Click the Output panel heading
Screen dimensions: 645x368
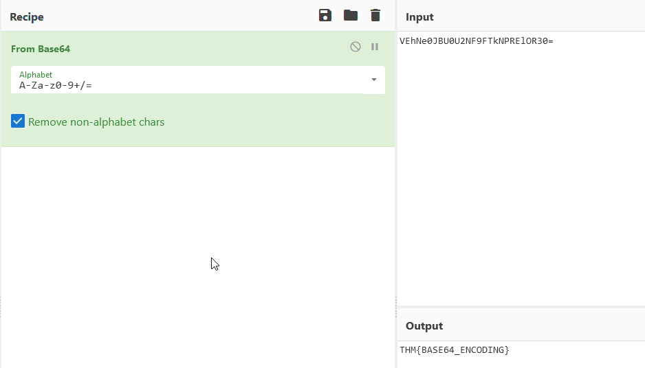tap(424, 325)
